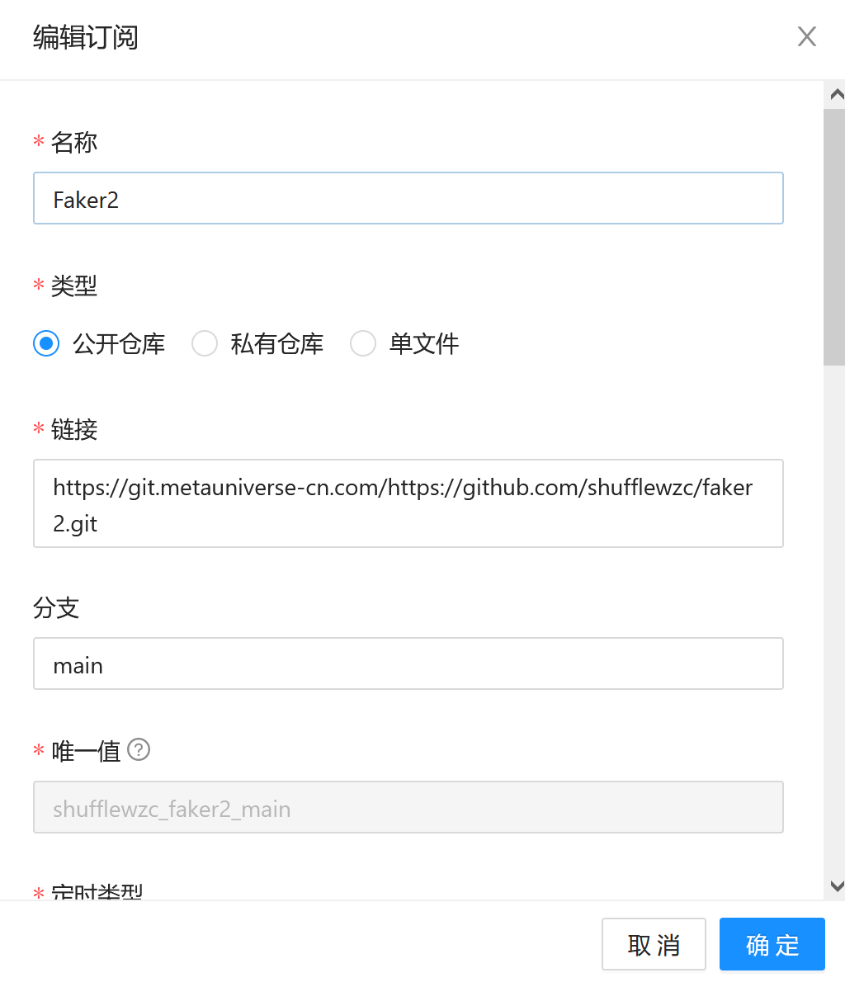Click the 类型 field label
The image size is (845, 987).
pyautogui.click(x=74, y=286)
